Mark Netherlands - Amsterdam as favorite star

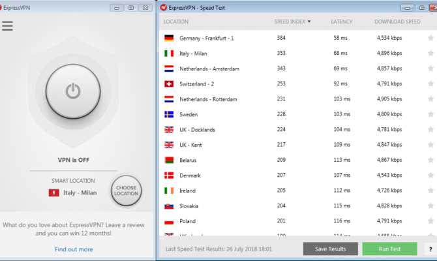[x=430, y=69]
